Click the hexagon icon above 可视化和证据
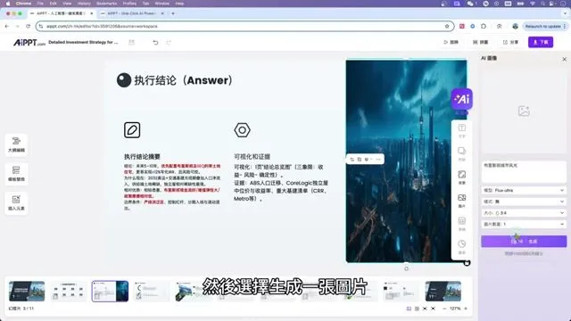This screenshot has width=571, height=321. (x=242, y=130)
